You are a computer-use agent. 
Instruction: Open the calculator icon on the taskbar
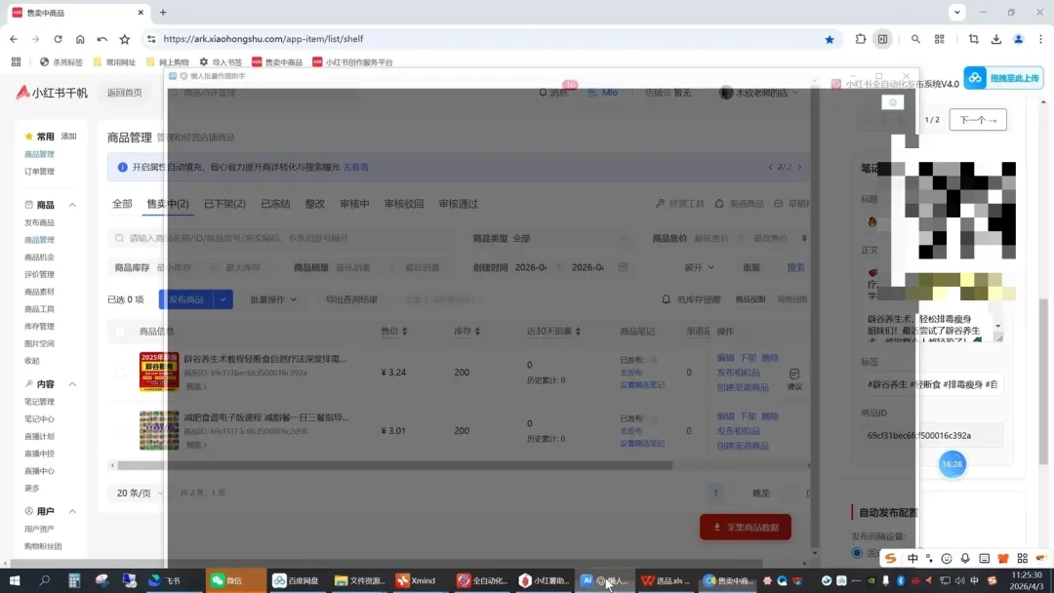(x=74, y=580)
